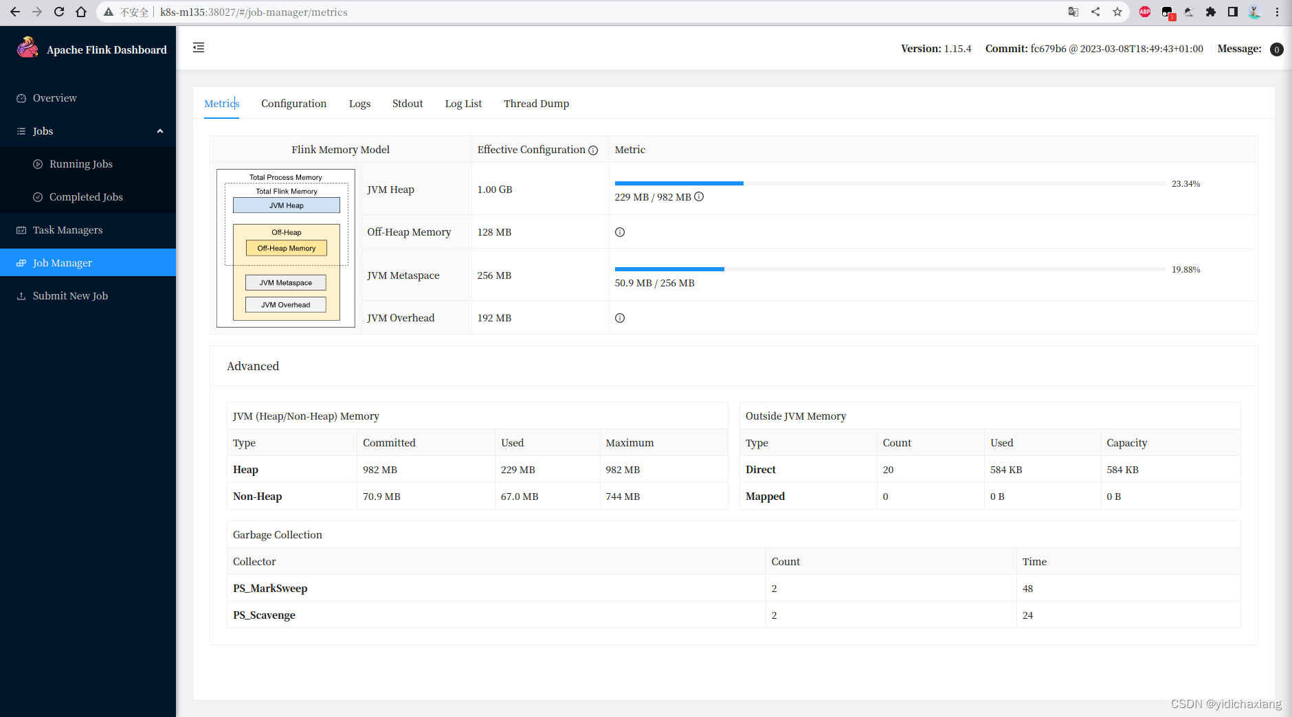The height and width of the screenshot is (717, 1292).
Task: Toggle the browser side panel icon
Action: pyautogui.click(x=1233, y=12)
